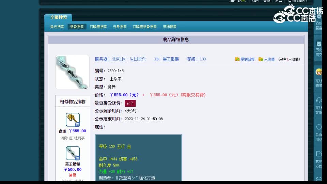The image size is (327, 184).
Task: Click the red 简易 tag
Action: tap(73, 175)
